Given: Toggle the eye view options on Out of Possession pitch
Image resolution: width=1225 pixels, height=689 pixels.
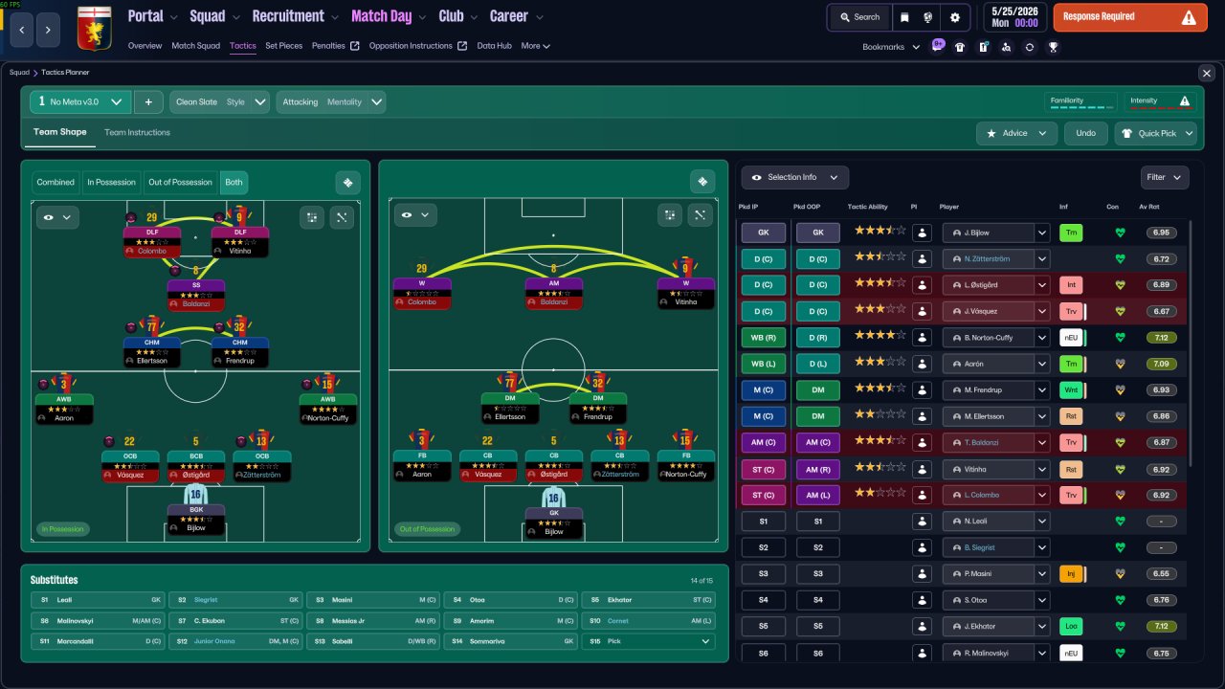Looking at the screenshot, I should pos(413,215).
